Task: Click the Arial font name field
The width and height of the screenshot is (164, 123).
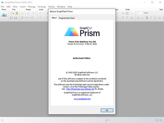Action: [x=153, y=13]
